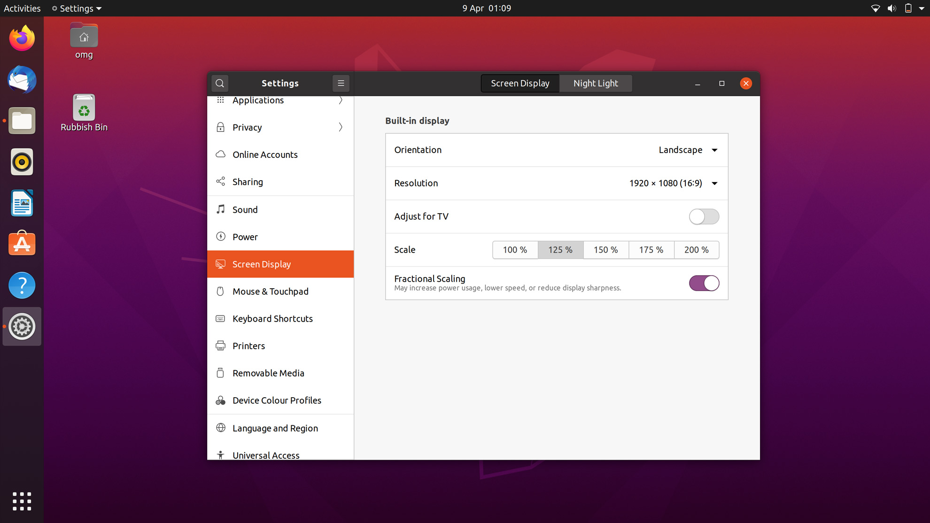Click the Online Accounts cloud icon

[x=220, y=154]
